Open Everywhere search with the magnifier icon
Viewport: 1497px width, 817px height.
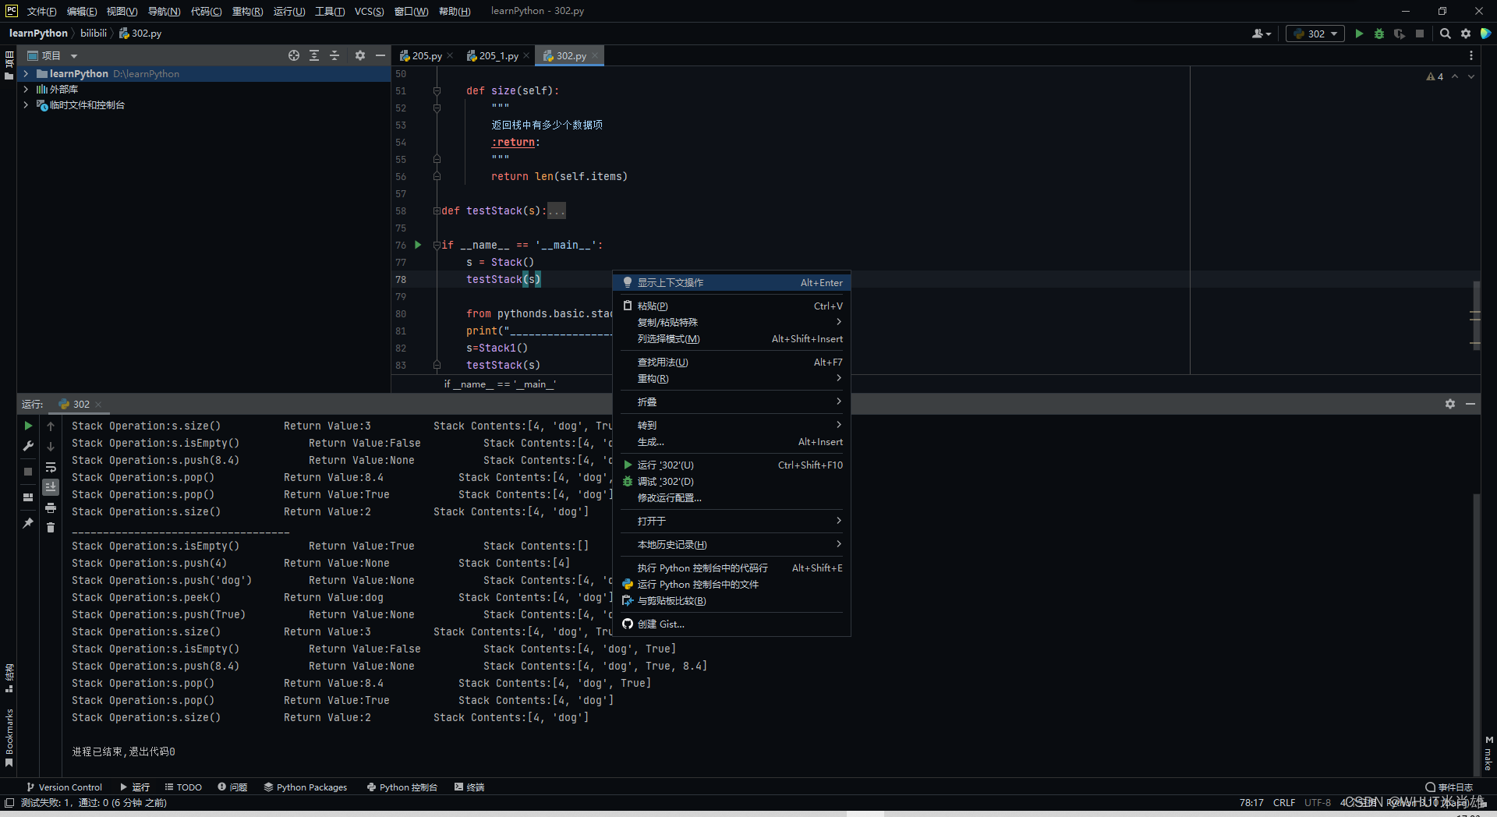point(1445,34)
